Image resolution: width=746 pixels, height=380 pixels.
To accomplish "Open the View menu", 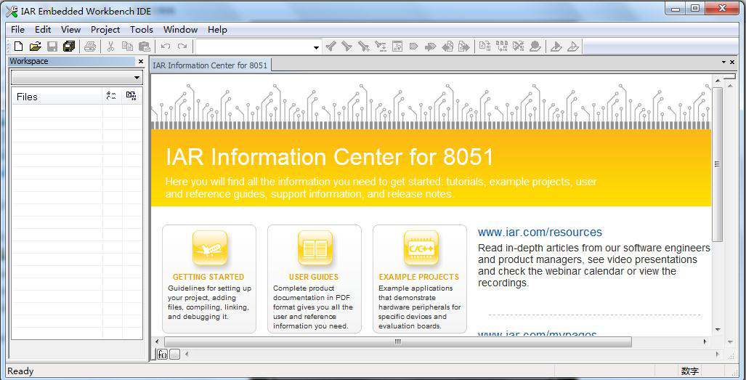I will (71, 30).
